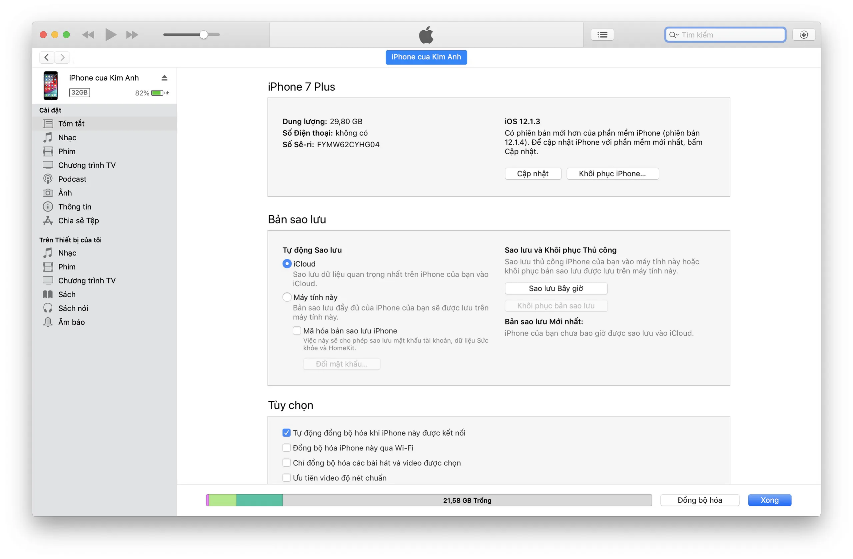Click the Thông tin info icon
Image resolution: width=853 pixels, height=559 pixels.
(48, 207)
